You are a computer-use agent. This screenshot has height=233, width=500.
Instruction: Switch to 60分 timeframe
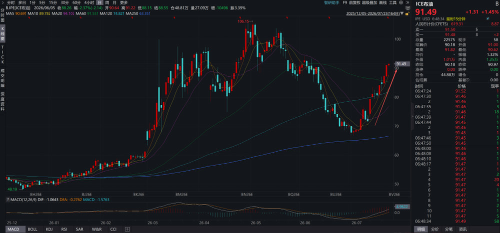(x=76, y=2)
